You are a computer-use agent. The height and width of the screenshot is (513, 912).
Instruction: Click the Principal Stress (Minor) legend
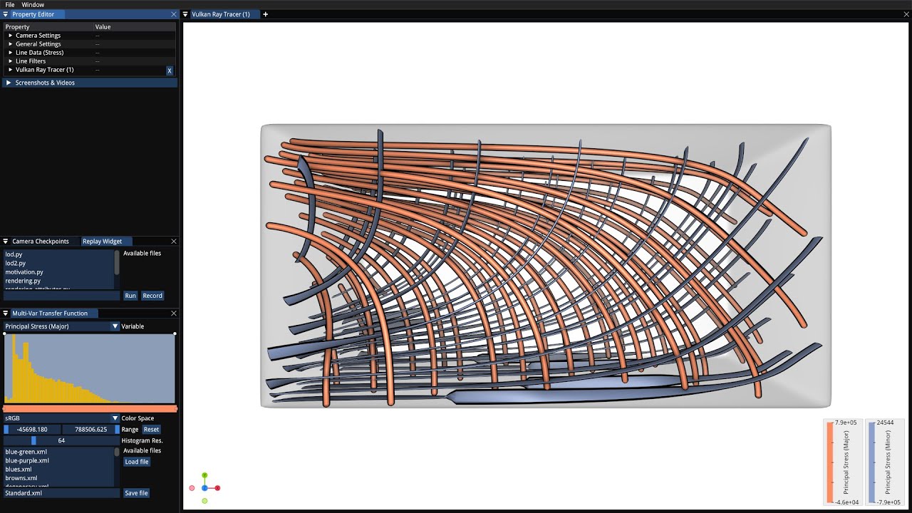(883, 461)
